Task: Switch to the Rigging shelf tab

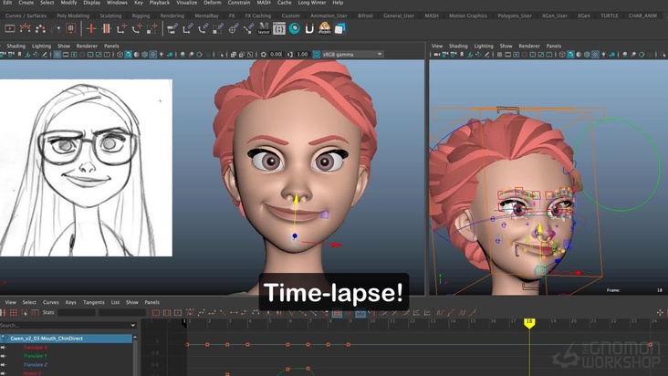Action: pyautogui.click(x=141, y=16)
